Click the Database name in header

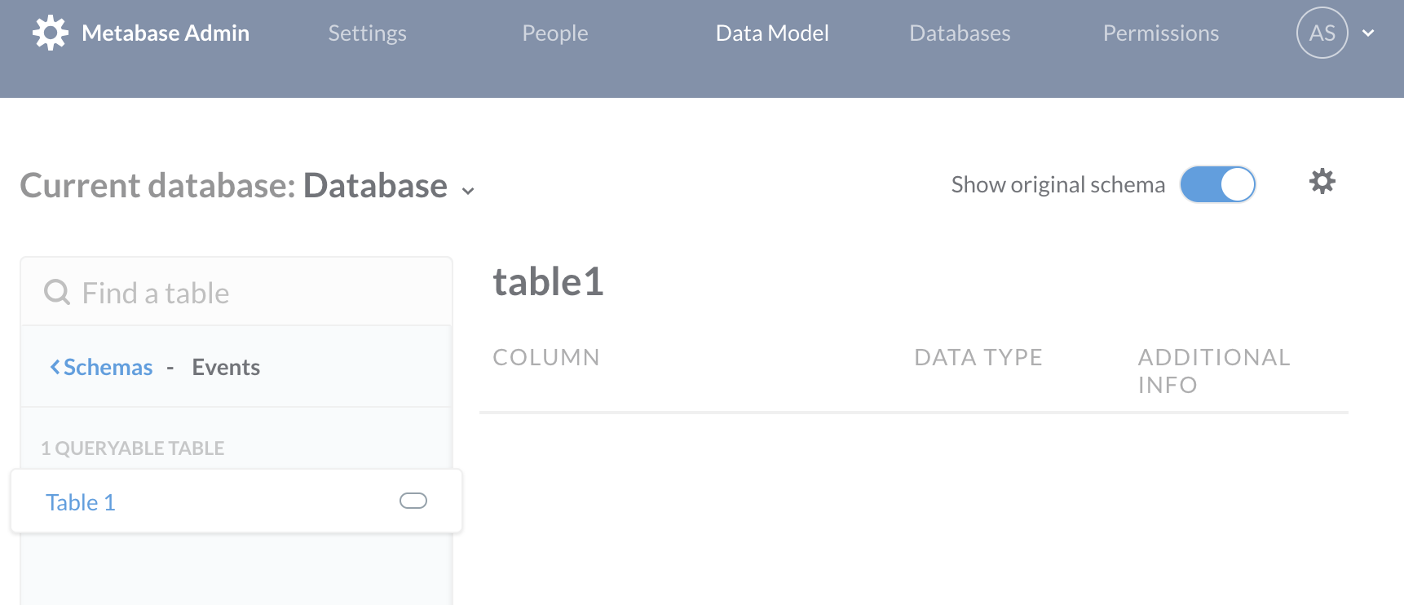pyautogui.click(x=375, y=186)
